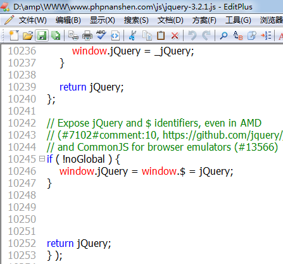
Task: Open the 浏览器 menu
Action: tap(272, 20)
